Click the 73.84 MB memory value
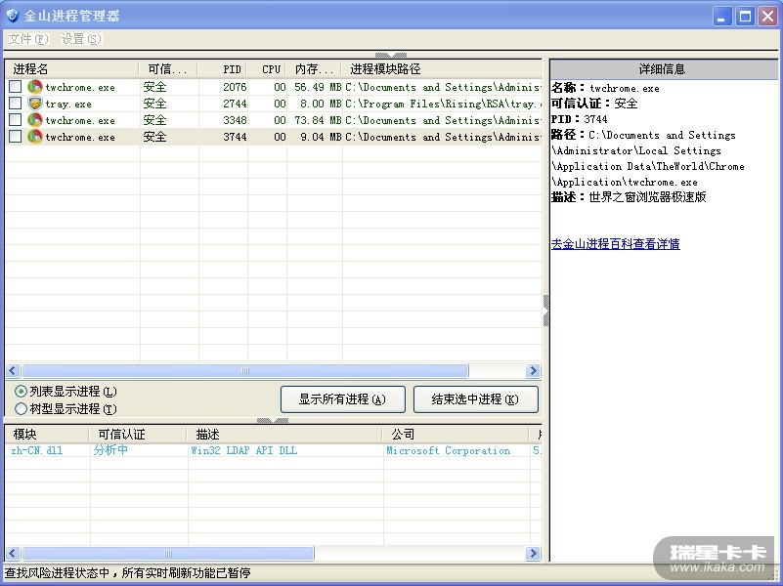Image resolution: width=783 pixels, height=586 pixels. pos(318,120)
